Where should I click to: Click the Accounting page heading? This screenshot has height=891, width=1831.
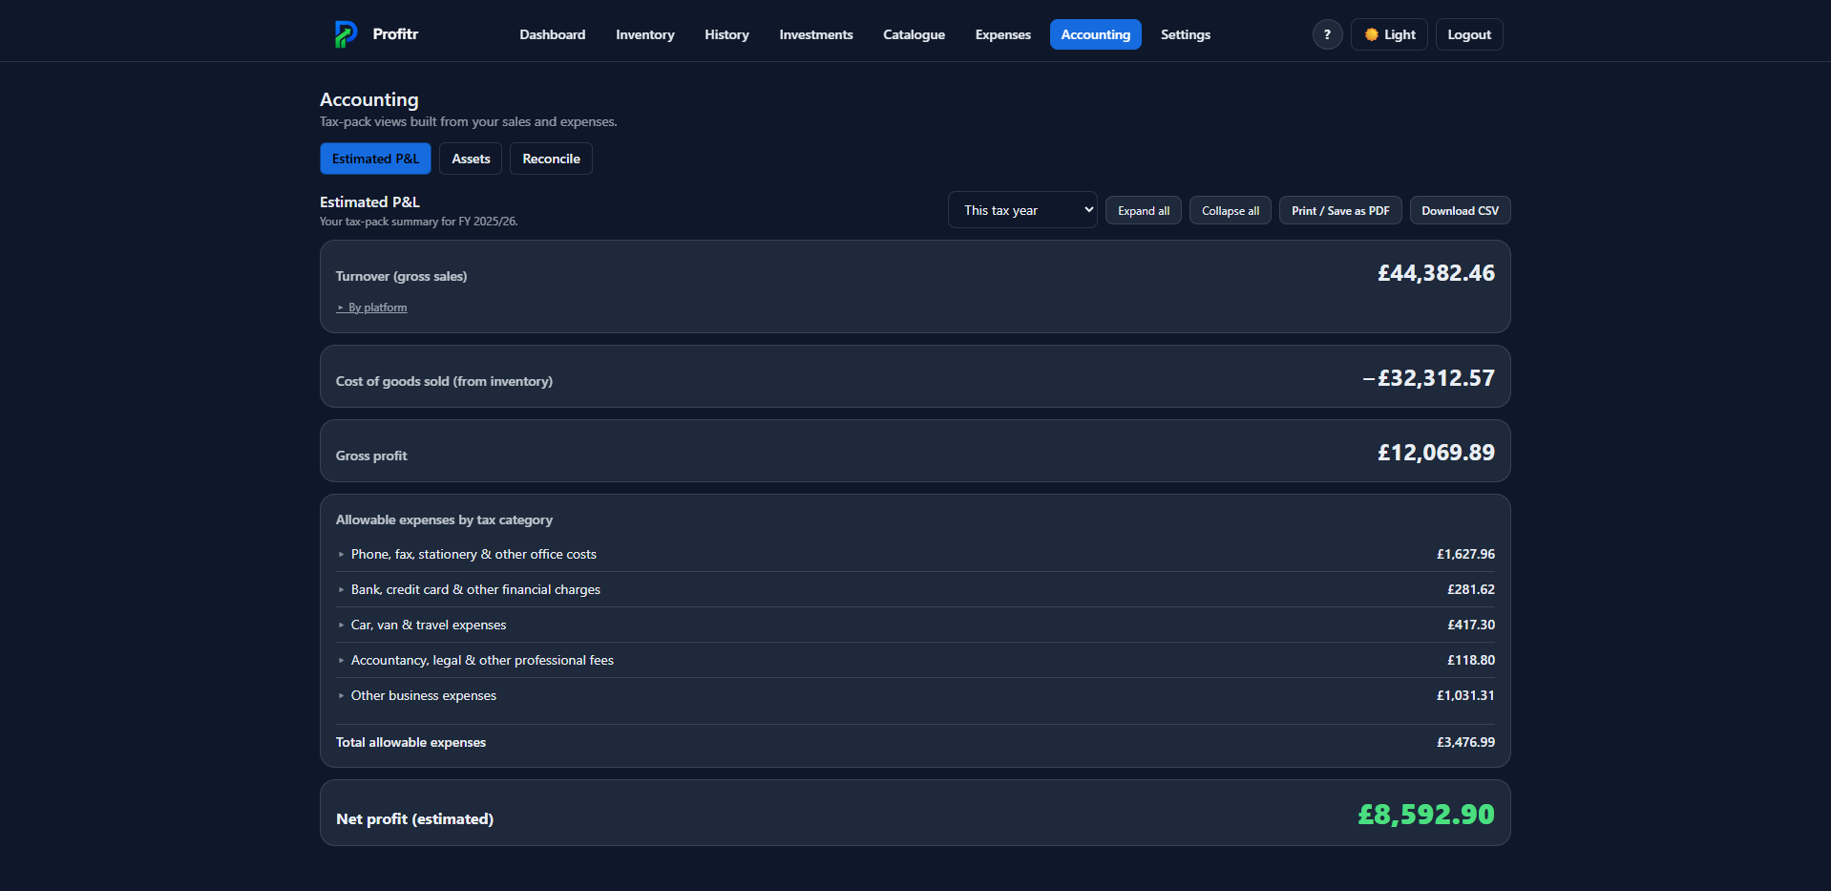[368, 99]
